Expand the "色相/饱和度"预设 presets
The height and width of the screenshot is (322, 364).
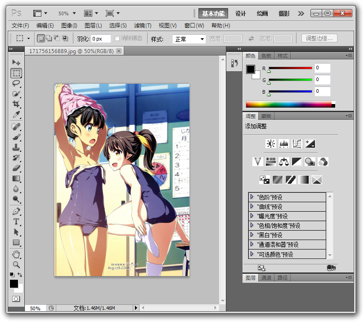point(252,225)
